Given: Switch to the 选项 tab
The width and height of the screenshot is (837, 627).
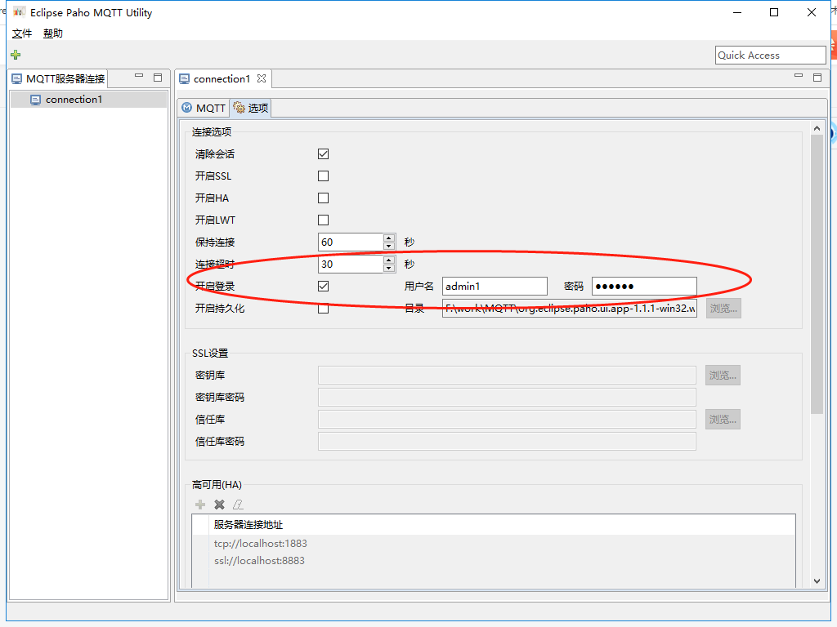Looking at the screenshot, I should pyautogui.click(x=251, y=109).
